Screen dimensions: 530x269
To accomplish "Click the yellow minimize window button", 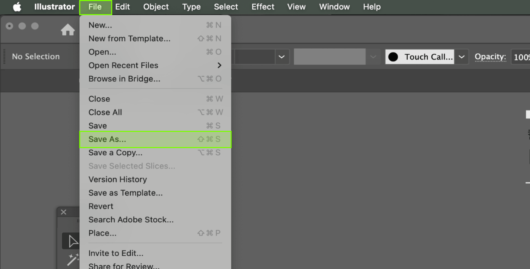I will point(22,26).
